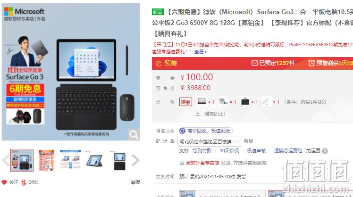Open the 河北保定市莲池区百楼镇 delivery dropdown
353x197 pixels.
point(209,141)
